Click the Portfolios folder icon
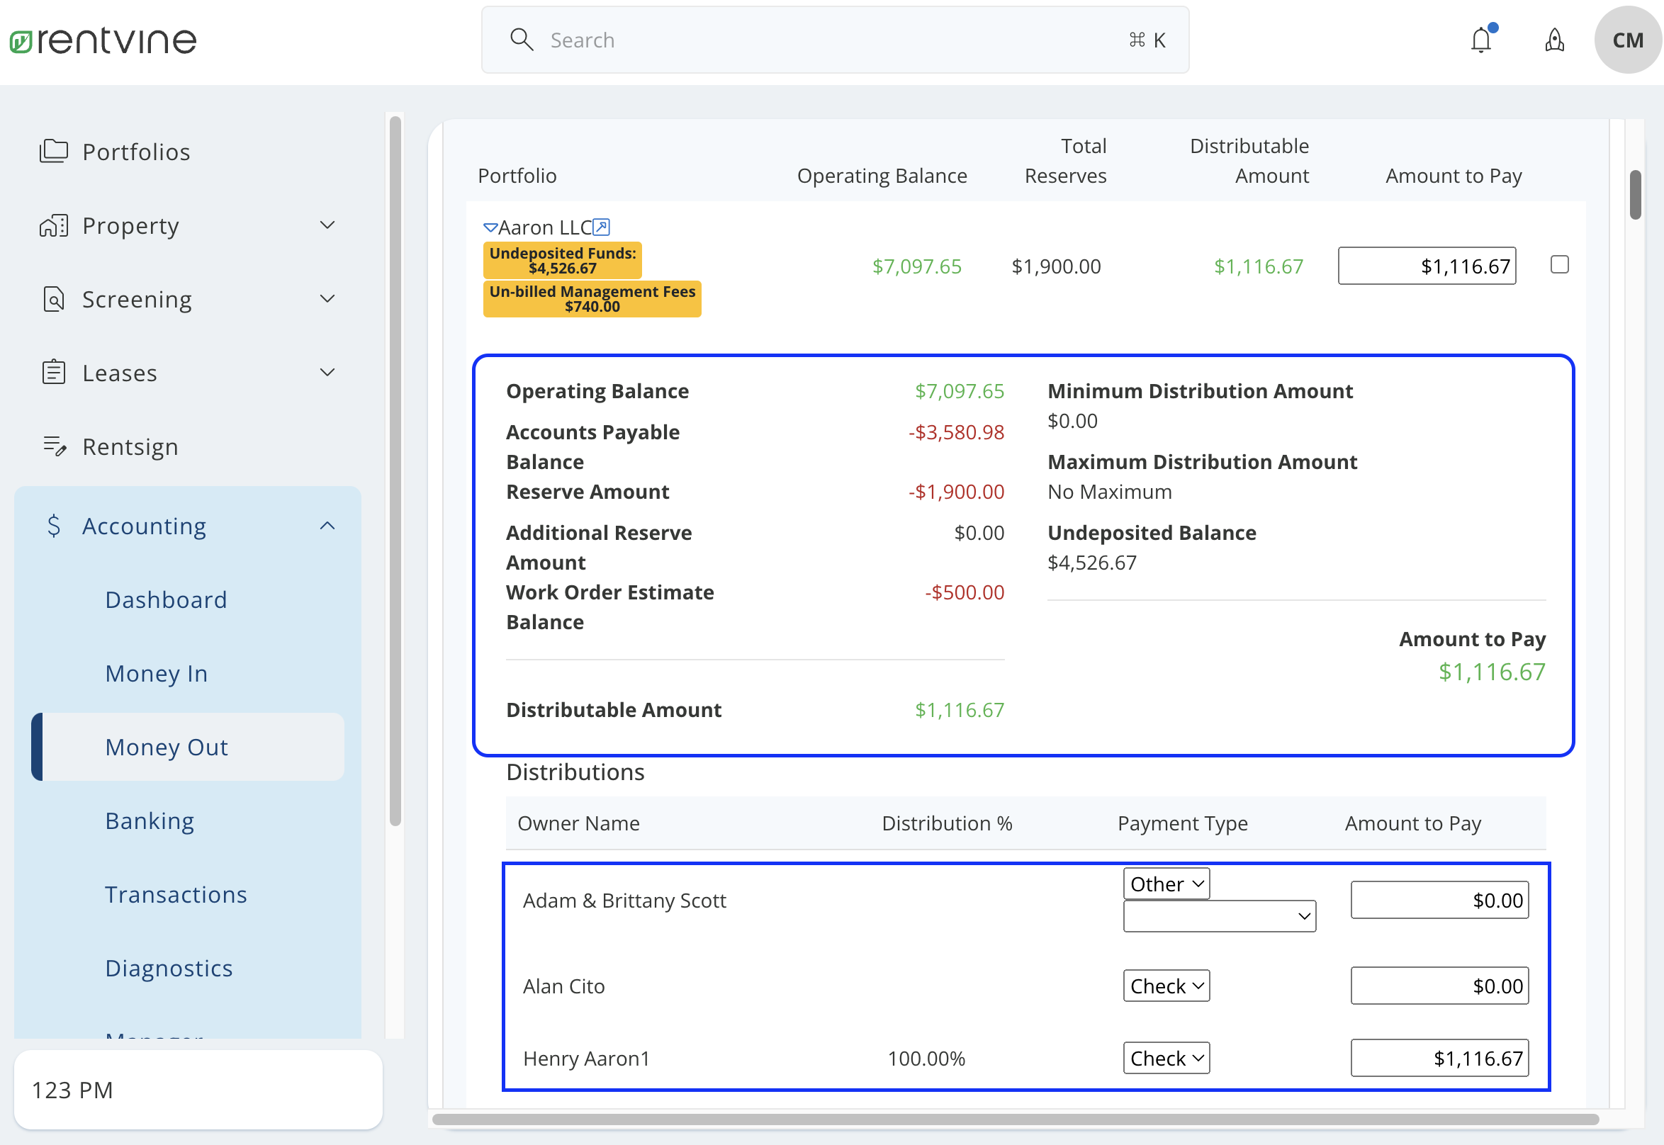The width and height of the screenshot is (1664, 1145). click(54, 152)
